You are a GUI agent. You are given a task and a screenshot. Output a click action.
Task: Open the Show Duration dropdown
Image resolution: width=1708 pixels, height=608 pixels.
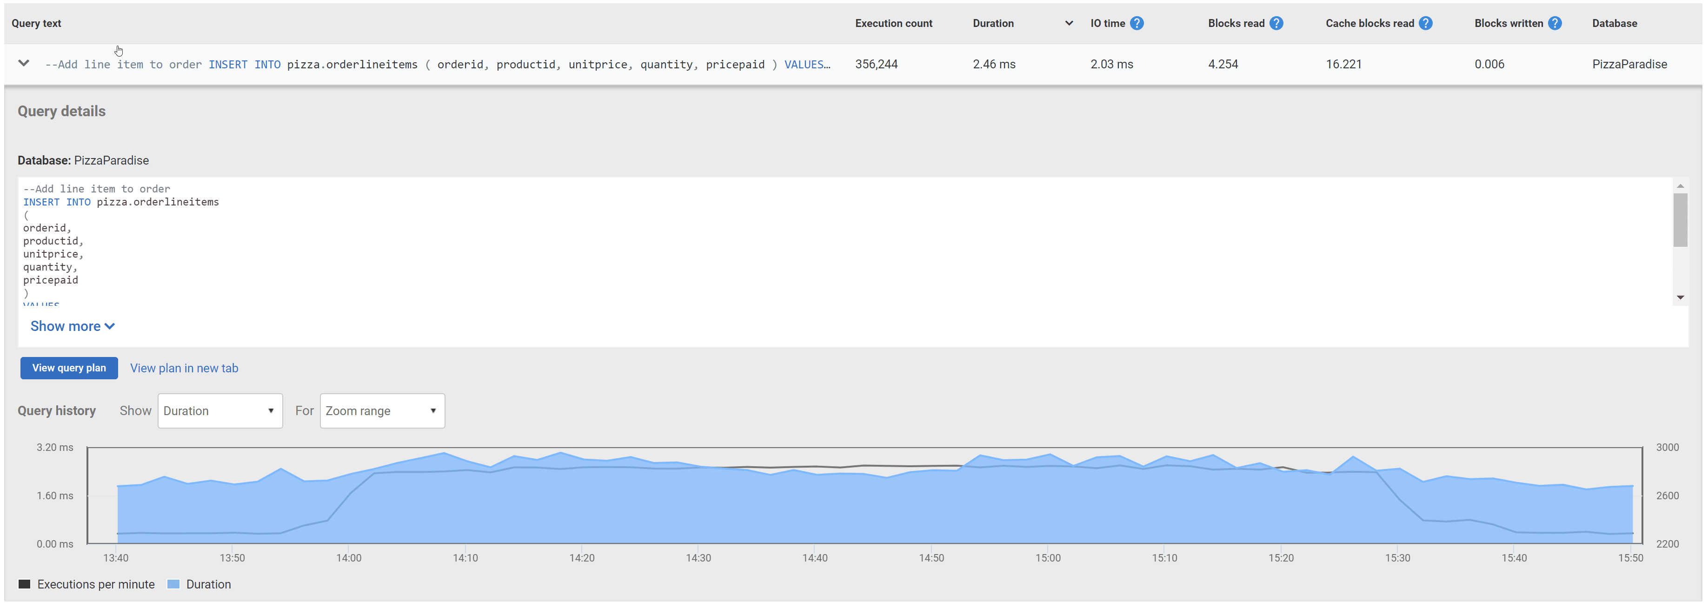coord(220,410)
